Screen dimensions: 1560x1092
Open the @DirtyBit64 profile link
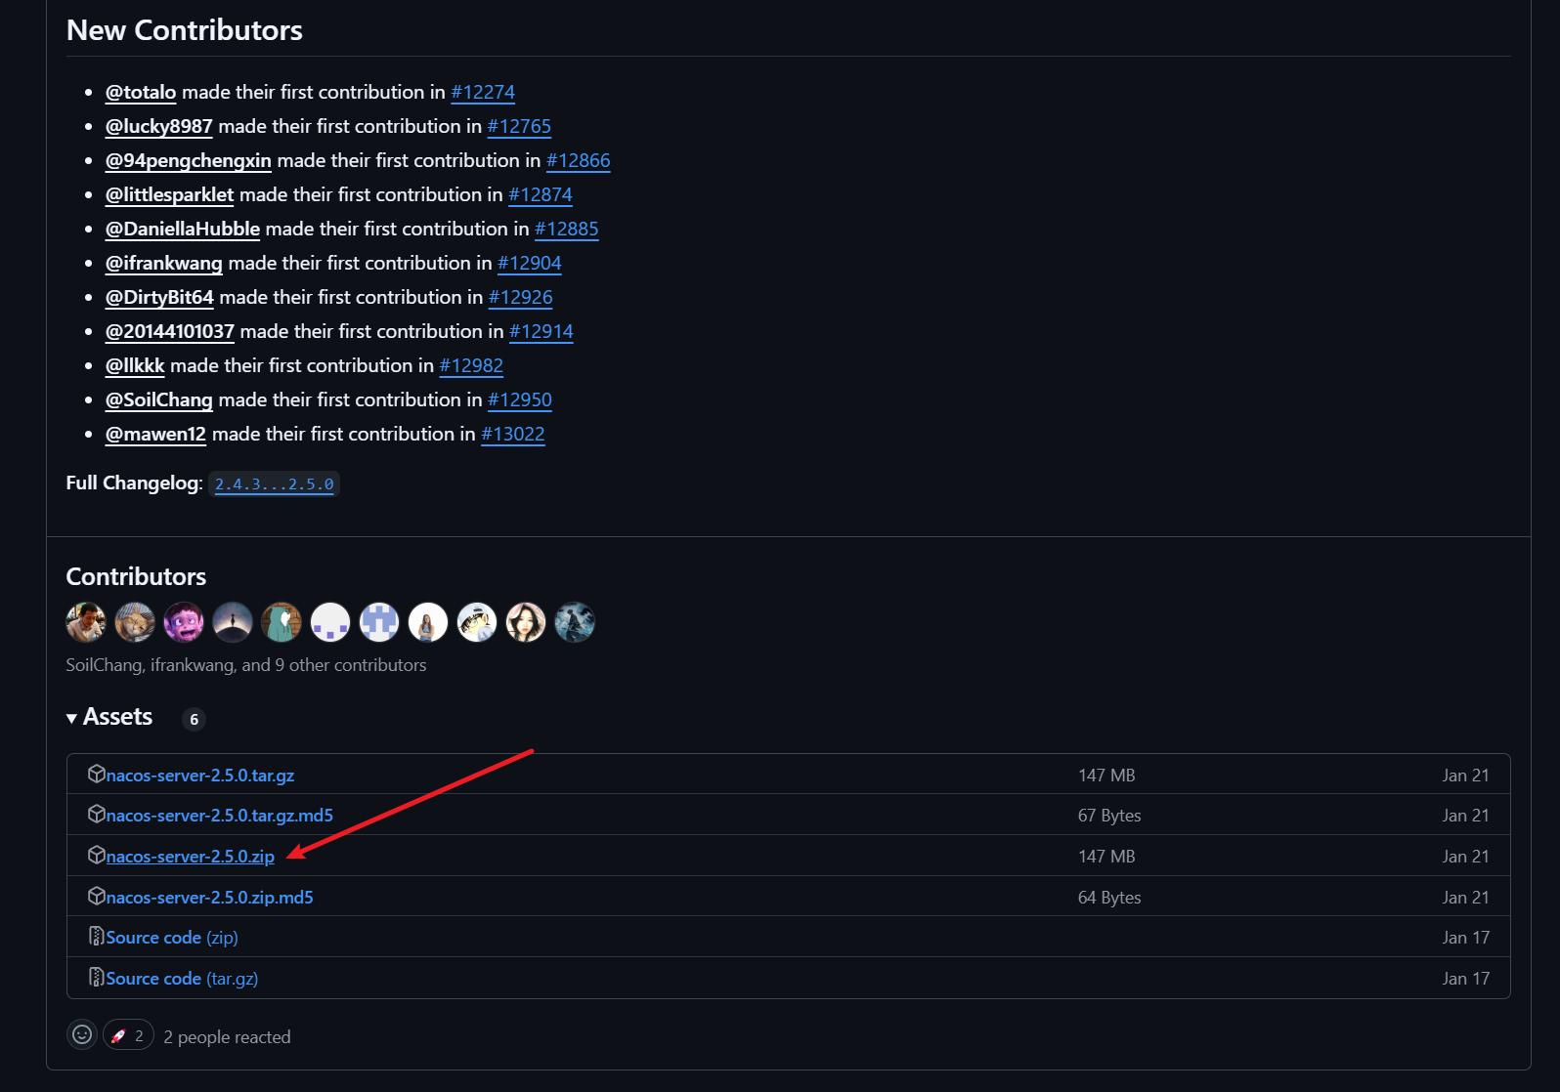(159, 297)
